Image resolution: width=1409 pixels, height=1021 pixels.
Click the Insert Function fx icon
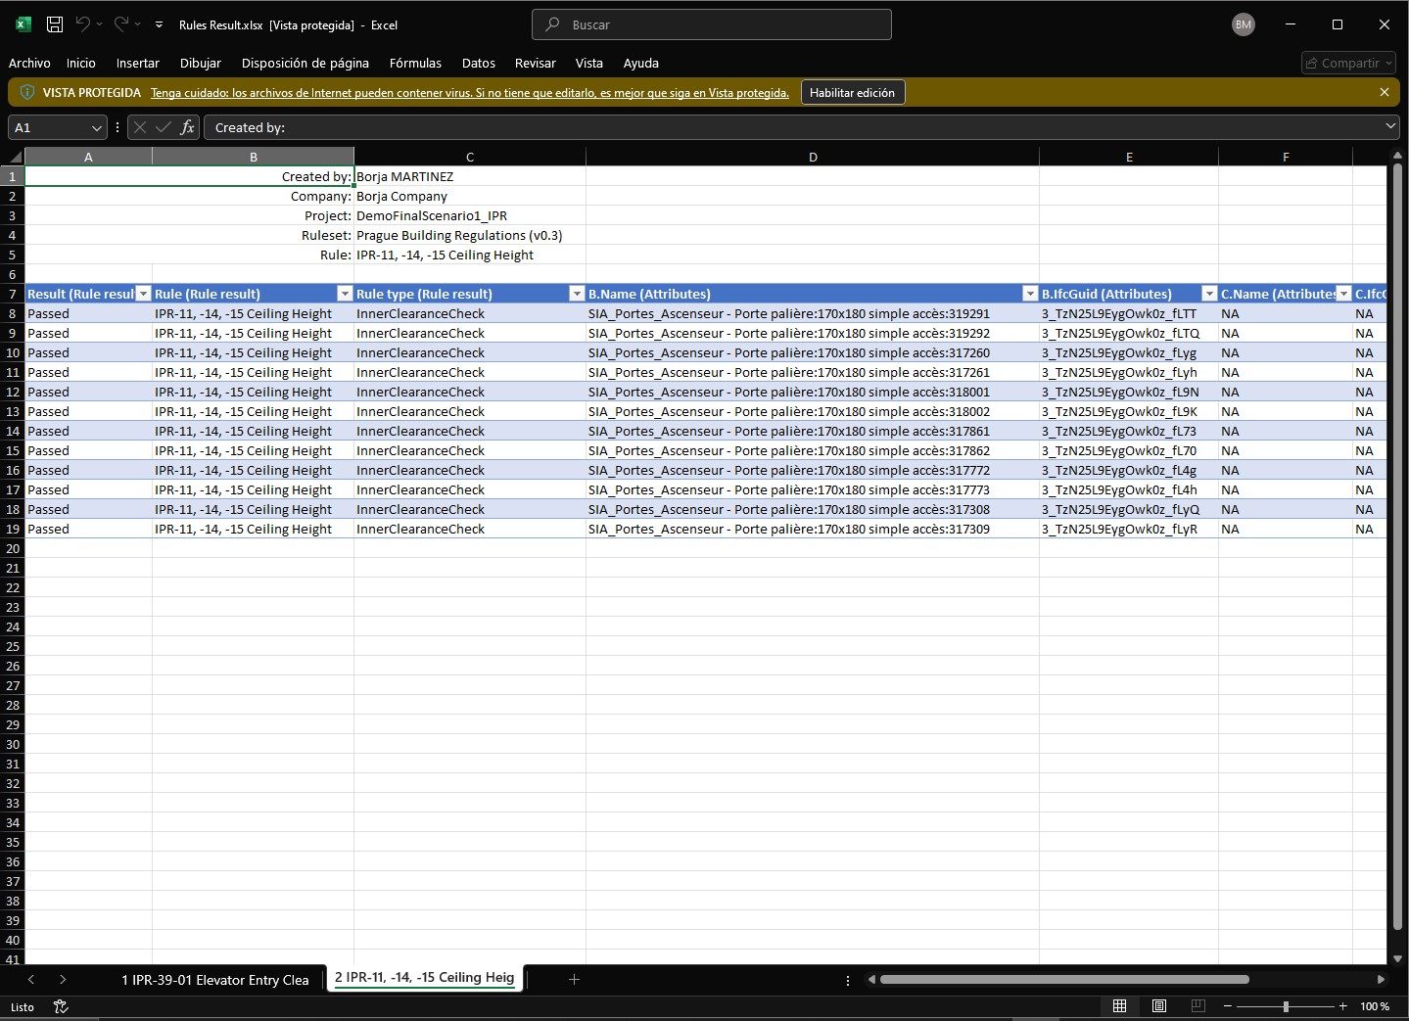tap(187, 127)
